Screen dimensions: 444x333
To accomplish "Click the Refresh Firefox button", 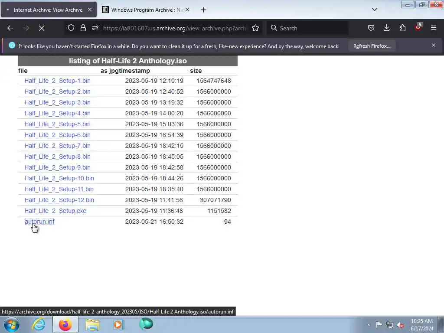I will (x=372, y=46).
